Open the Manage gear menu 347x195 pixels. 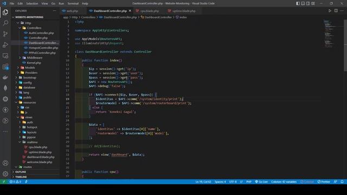(5, 174)
